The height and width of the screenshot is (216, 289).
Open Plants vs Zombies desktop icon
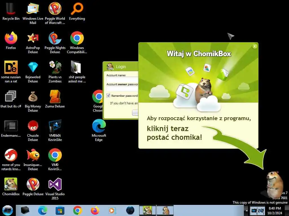pos(55,72)
